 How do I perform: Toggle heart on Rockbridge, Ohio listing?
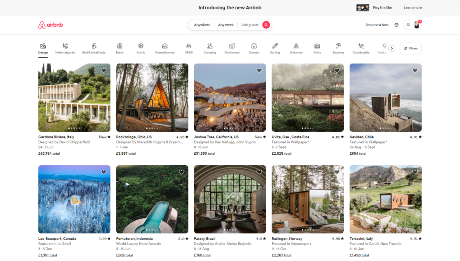181,70
